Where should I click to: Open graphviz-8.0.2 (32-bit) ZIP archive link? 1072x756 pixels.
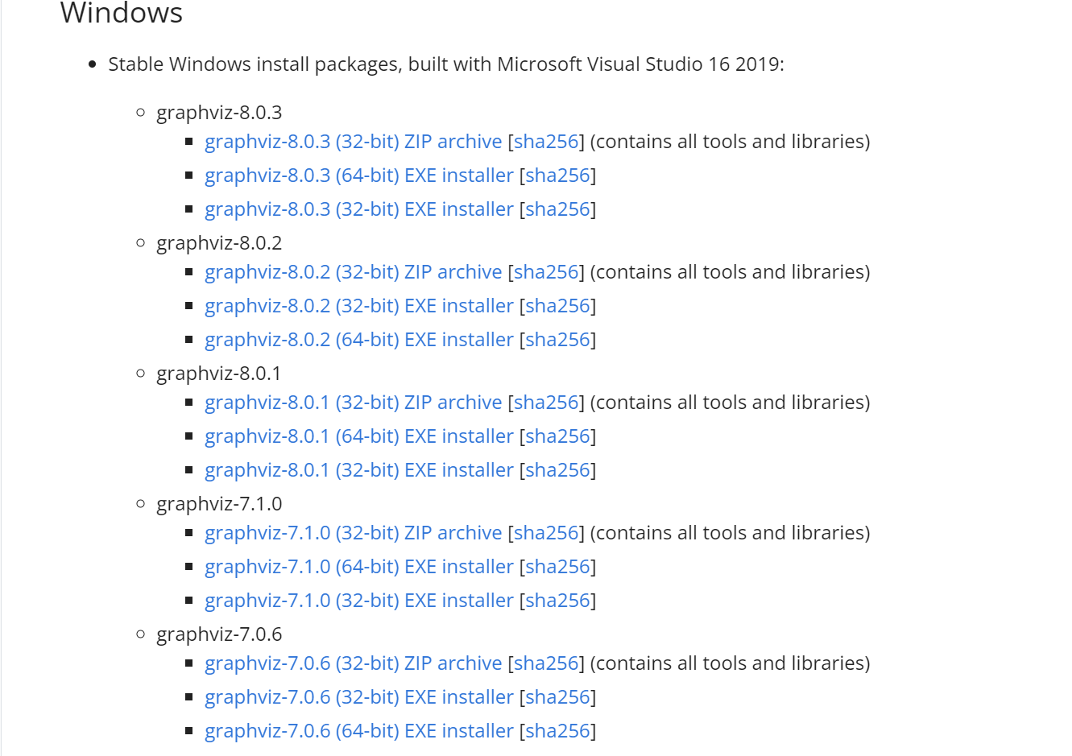(354, 272)
